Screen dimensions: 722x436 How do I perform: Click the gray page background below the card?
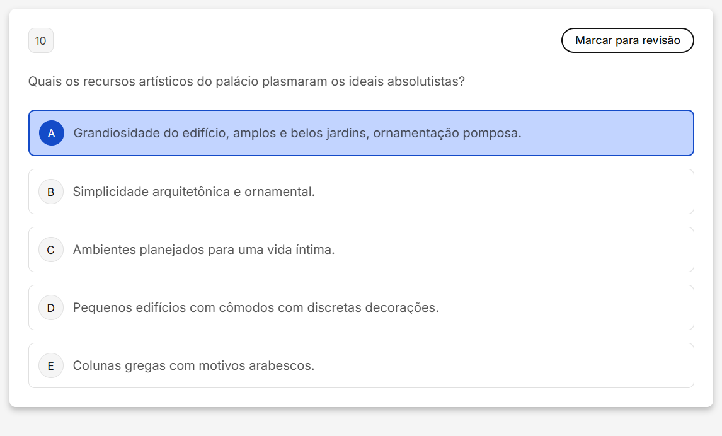tap(361, 423)
